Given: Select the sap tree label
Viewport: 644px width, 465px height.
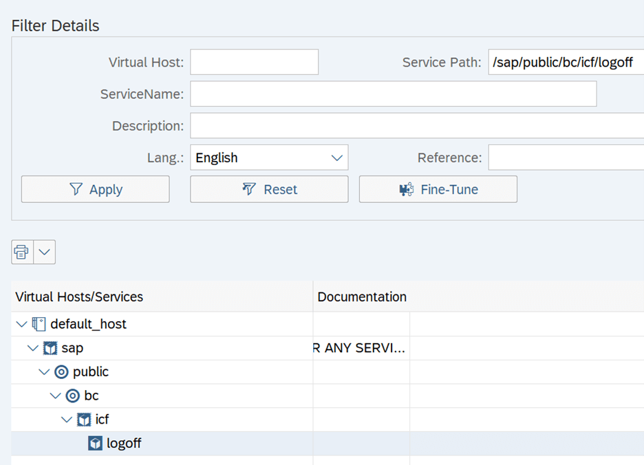Looking at the screenshot, I should (x=72, y=348).
